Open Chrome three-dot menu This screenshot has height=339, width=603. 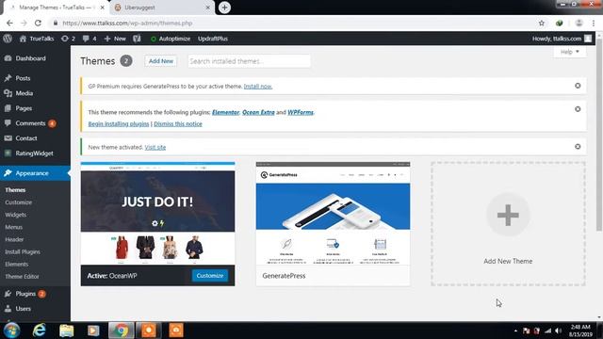[594, 23]
